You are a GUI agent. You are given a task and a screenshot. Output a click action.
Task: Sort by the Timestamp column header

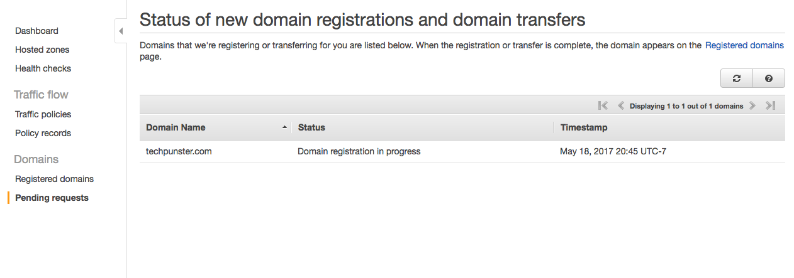coord(669,127)
